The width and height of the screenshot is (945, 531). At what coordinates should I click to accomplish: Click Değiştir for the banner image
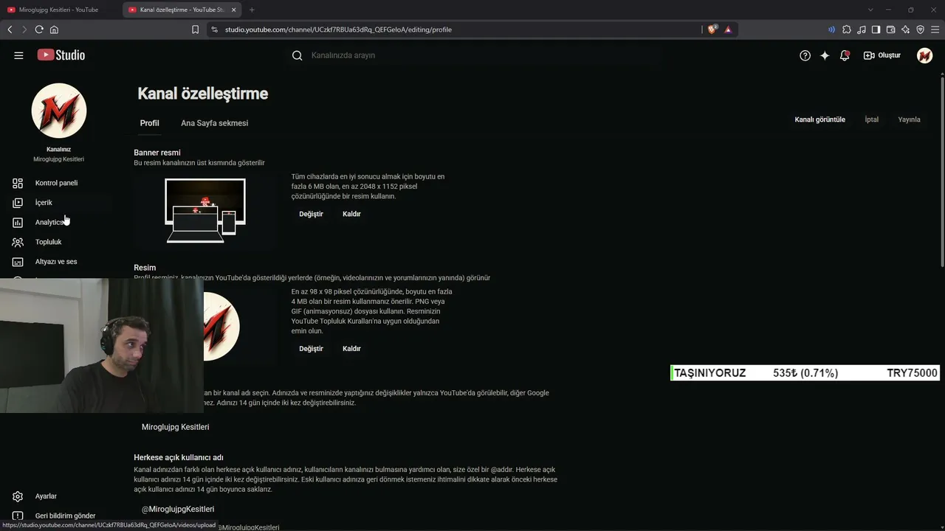pyautogui.click(x=312, y=214)
